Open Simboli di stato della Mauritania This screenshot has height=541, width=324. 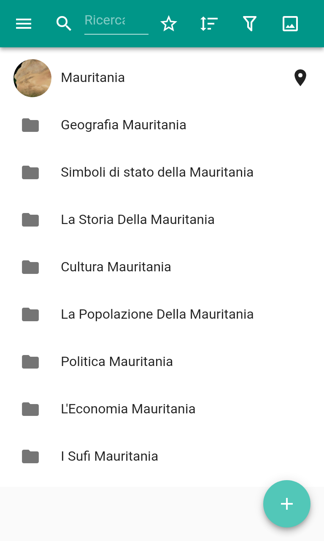click(x=157, y=172)
